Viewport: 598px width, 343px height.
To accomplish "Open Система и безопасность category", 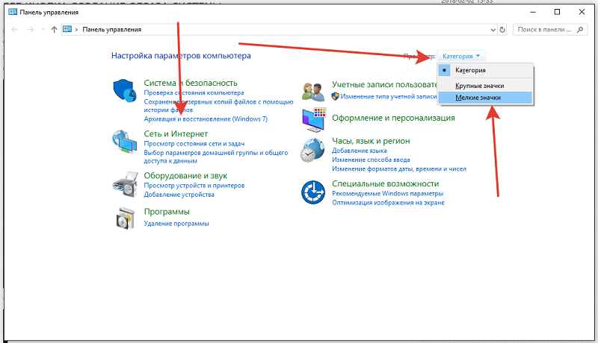I will click(191, 83).
